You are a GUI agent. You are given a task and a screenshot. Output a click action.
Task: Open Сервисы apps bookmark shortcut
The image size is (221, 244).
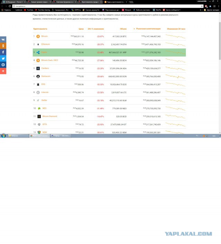[x=6, y=10]
